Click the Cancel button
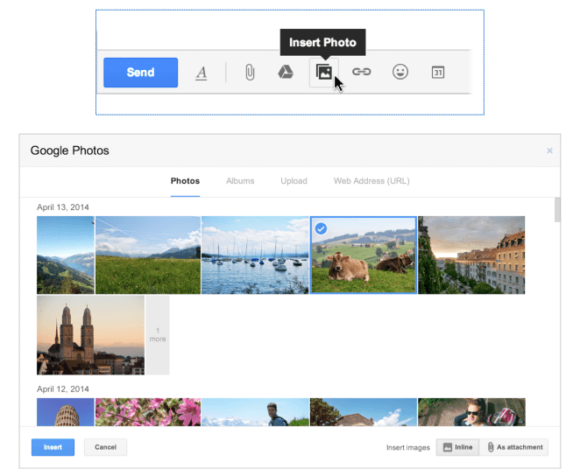Viewport: 573px width, 476px height. pos(105,447)
